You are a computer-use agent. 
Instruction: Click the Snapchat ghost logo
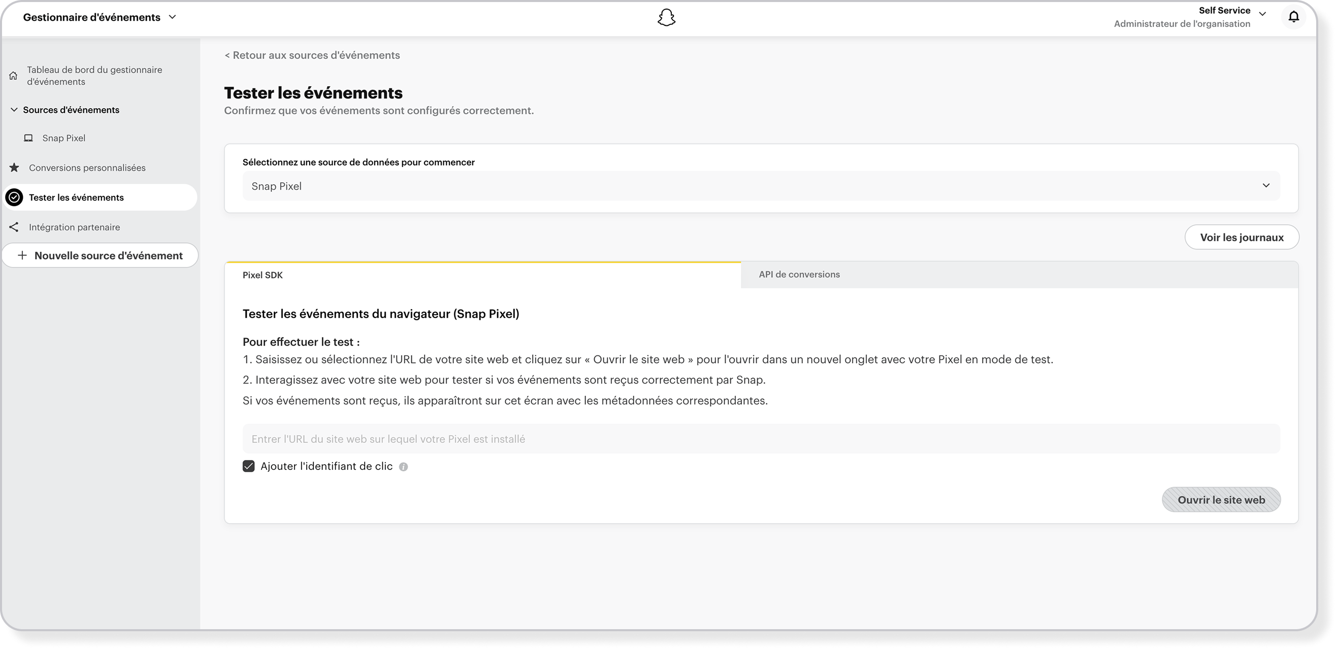pos(666,18)
